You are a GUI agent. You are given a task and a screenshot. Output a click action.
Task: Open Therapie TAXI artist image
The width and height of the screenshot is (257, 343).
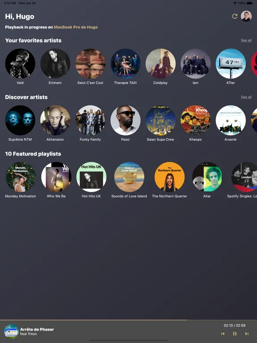[125, 63]
